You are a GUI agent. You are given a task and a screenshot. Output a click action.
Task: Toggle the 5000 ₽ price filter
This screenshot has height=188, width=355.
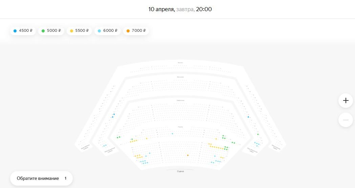coord(51,31)
